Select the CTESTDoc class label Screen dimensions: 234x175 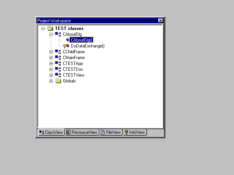pyautogui.click(x=73, y=69)
